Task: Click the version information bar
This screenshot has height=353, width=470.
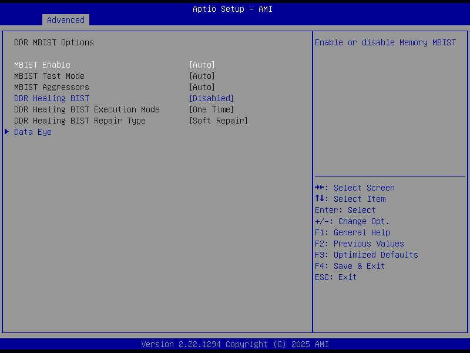Action: (235, 344)
